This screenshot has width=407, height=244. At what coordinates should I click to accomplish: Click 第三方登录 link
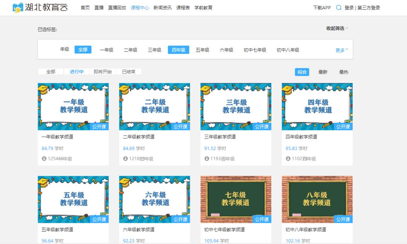[x=369, y=8]
